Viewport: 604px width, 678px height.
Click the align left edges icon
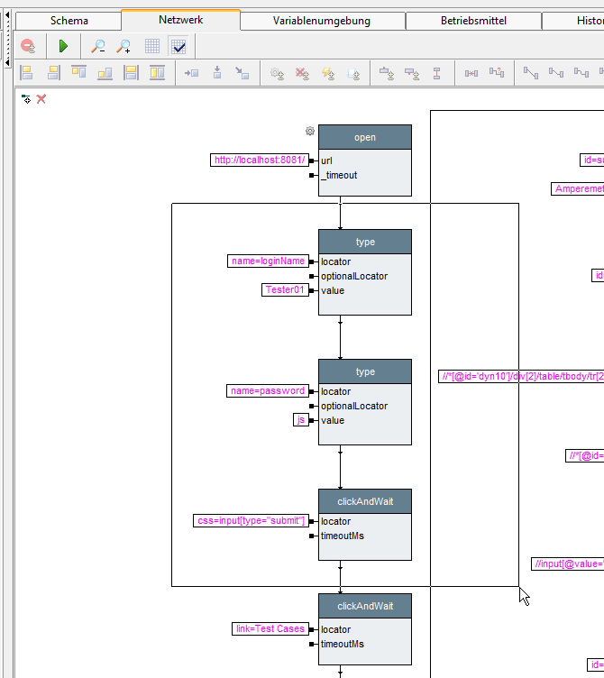point(26,73)
